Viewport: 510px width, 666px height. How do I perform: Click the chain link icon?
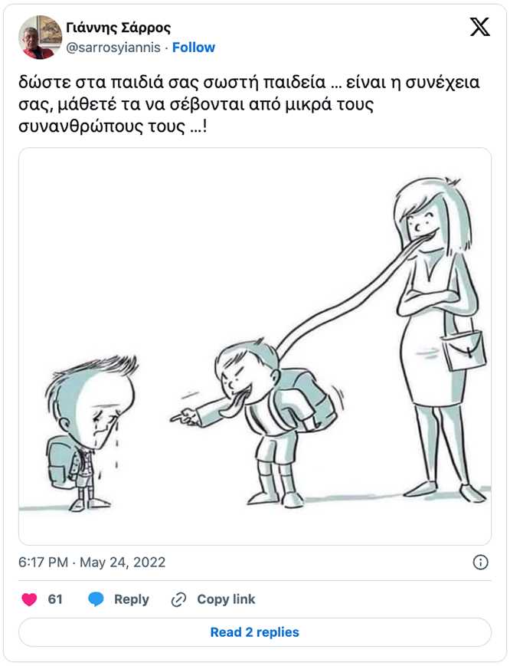coord(178,599)
